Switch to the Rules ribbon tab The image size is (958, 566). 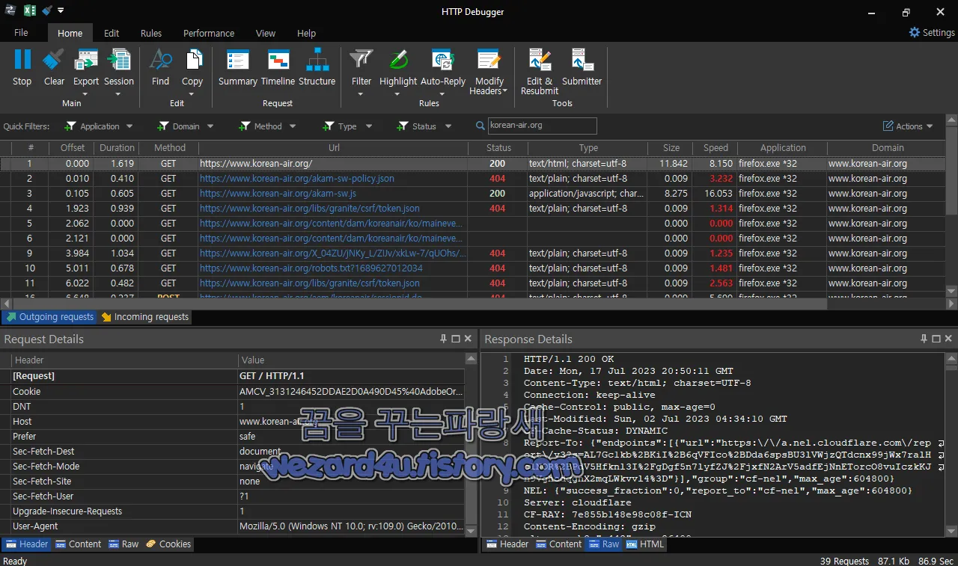151,33
